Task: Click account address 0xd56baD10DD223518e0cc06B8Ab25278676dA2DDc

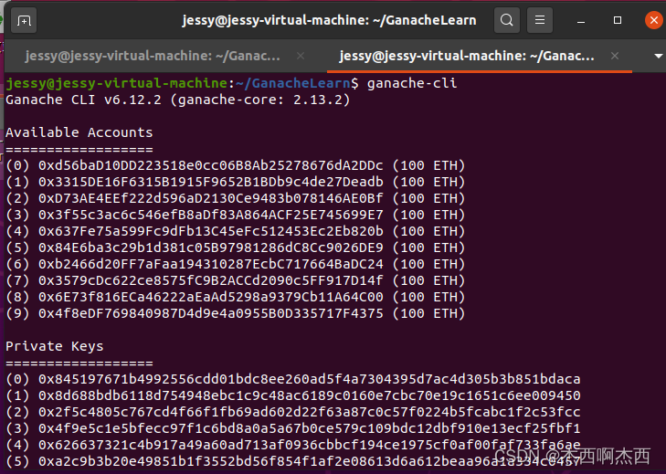Action: point(211,165)
